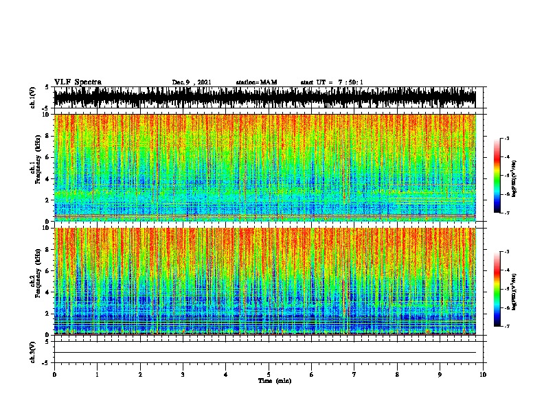Image resolution: width=544 pixels, height=420 pixels.
Task: Click the ch.1 spectrogram color scale bar
Action: [497, 176]
